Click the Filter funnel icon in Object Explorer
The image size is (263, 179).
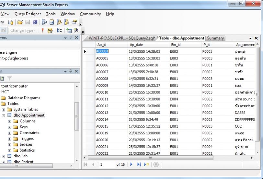(x=9, y=78)
